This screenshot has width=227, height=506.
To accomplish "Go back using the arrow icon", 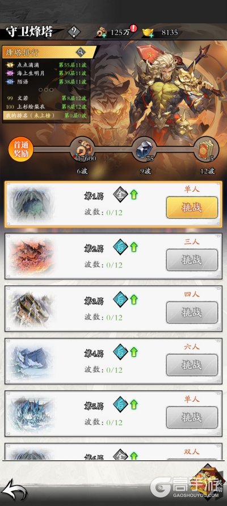I will (x=14, y=489).
